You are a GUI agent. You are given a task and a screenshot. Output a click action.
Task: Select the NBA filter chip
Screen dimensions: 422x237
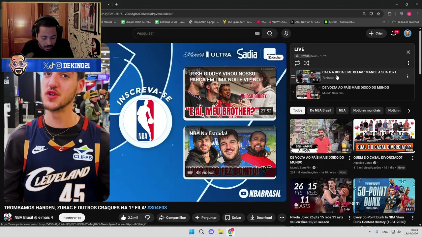click(x=342, y=110)
